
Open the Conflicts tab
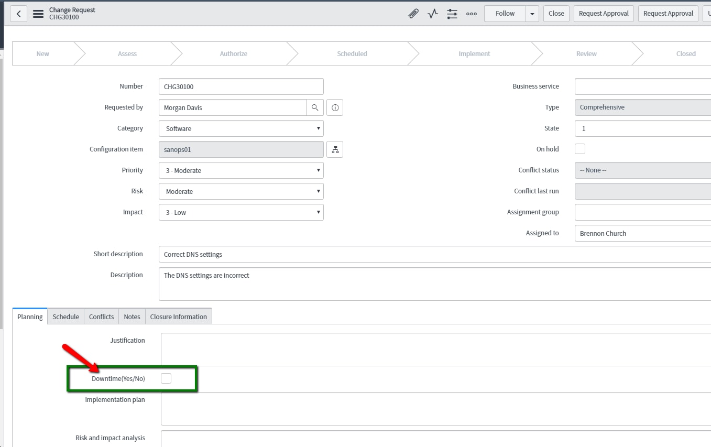[x=102, y=317]
